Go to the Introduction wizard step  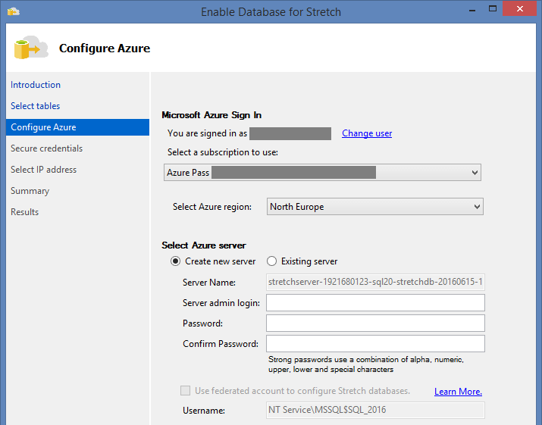click(x=36, y=85)
